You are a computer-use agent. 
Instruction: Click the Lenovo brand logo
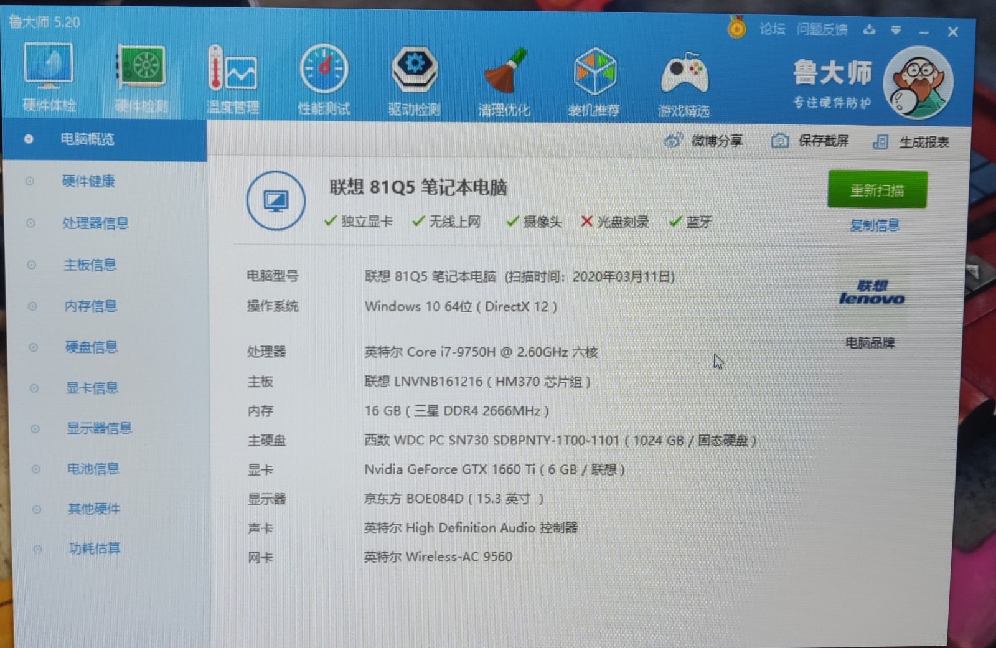[x=872, y=293]
